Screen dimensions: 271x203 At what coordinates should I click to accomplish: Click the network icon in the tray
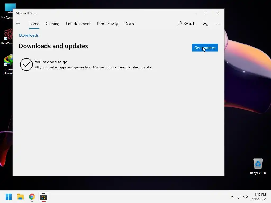pos(239,197)
